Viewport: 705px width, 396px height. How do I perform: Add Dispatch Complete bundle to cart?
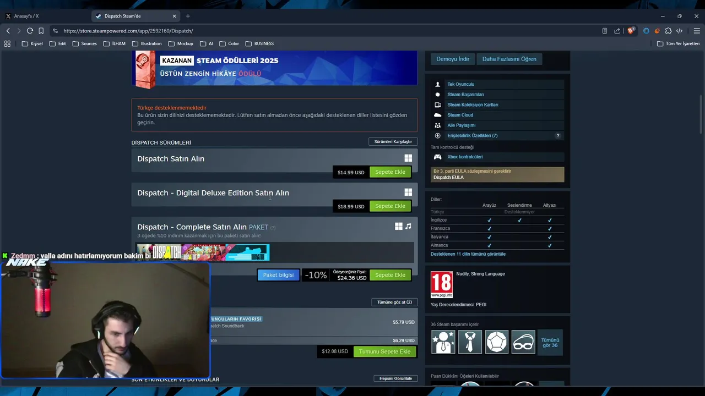tap(390, 275)
